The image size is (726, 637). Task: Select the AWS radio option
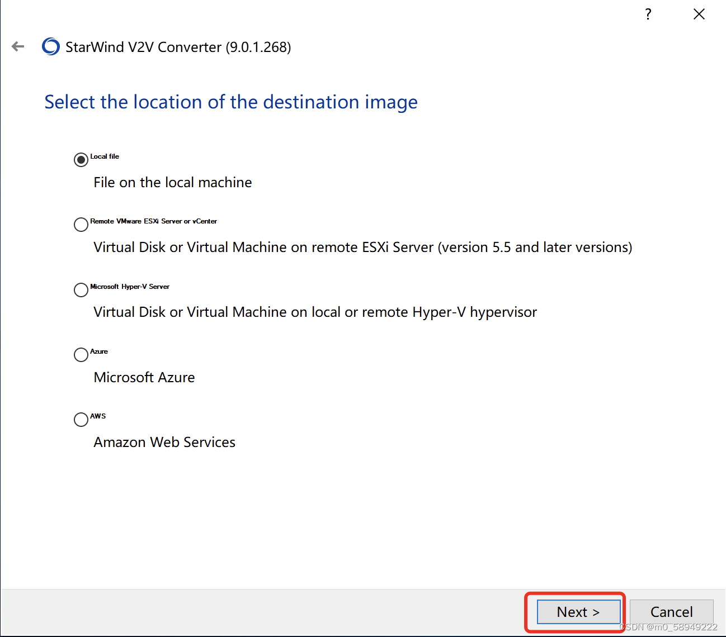(81, 420)
